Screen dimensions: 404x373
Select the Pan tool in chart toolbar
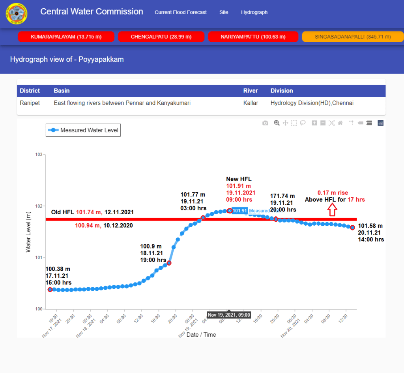(x=285, y=123)
